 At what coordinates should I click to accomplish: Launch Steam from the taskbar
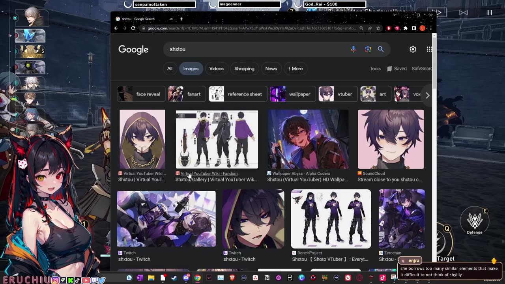tap(174, 278)
